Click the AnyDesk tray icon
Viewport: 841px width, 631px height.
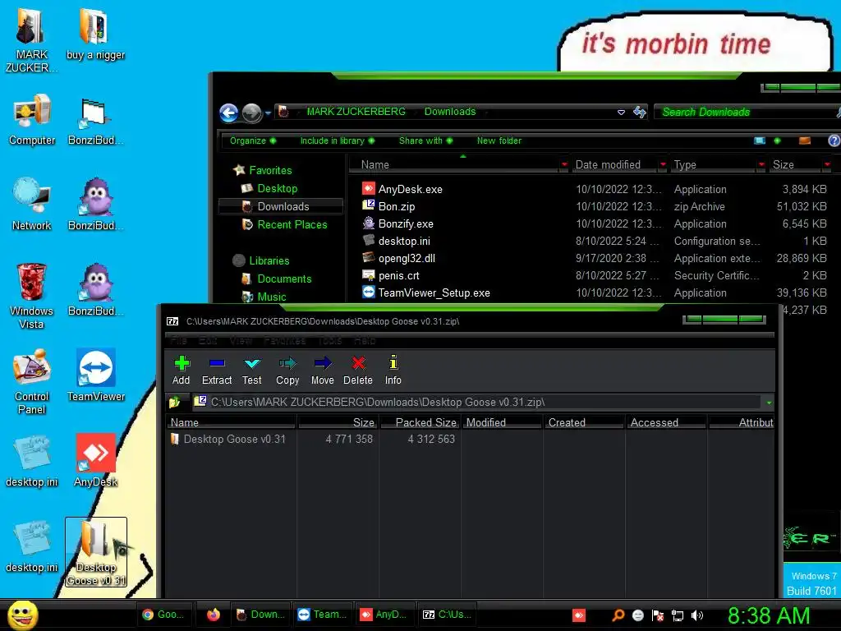579,615
